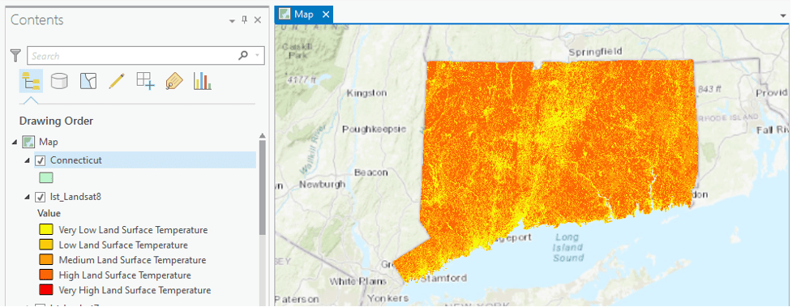Click the 'Value' legend heading
Image resolution: width=792 pixels, height=307 pixels.
pos(49,213)
